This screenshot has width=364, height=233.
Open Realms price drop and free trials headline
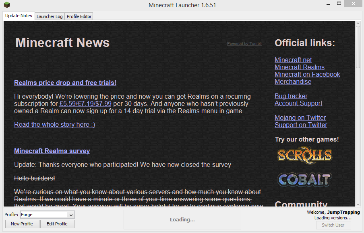point(65,83)
